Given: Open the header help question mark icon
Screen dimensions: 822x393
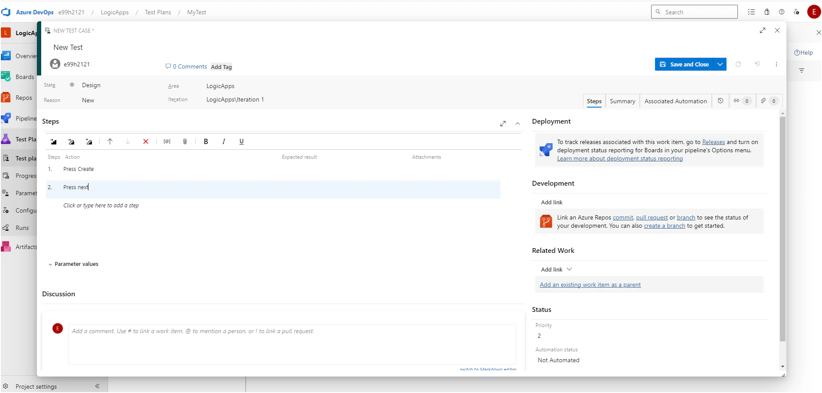Looking at the screenshot, I should point(782,12).
